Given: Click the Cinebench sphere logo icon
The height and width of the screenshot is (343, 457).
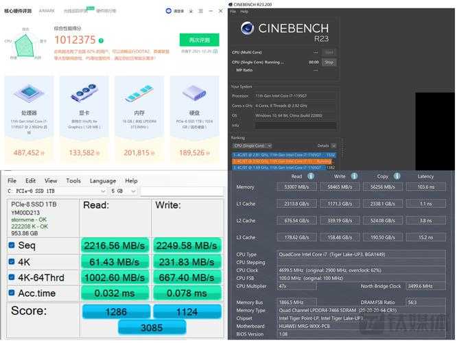Looking at the screenshot, I should [248, 29].
